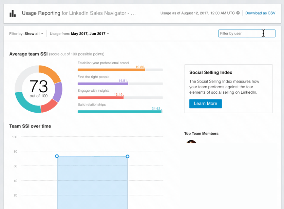Image resolution: width=284 pixels, height=209 pixels.
Task: Open the top team member's avatar
Action: tap(191, 141)
